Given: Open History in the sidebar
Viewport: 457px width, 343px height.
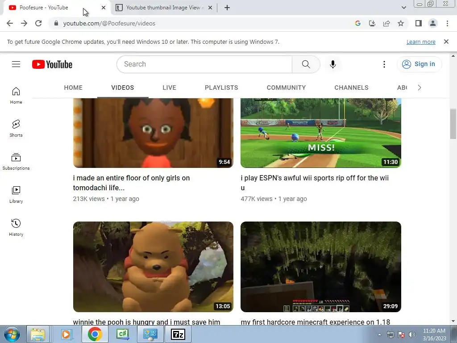Looking at the screenshot, I should [x=16, y=228].
